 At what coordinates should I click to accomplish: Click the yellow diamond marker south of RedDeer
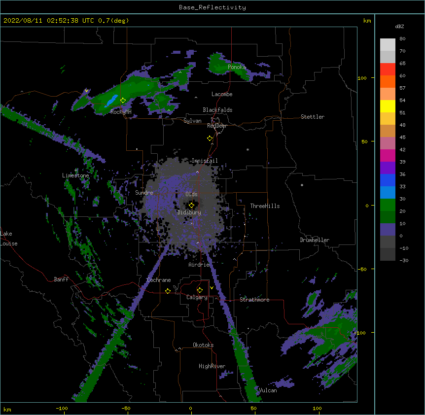[210, 138]
